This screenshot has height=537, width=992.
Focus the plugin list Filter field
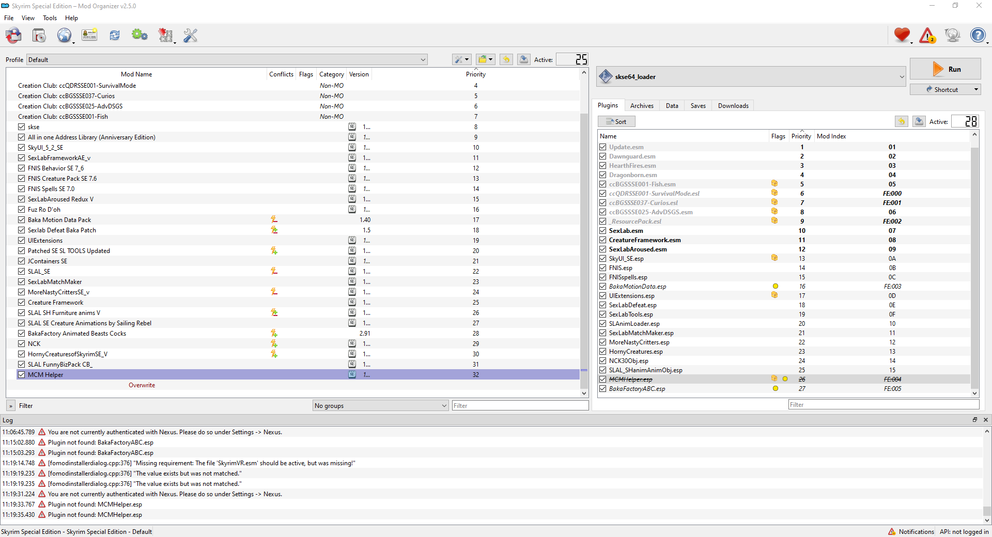coord(884,404)
